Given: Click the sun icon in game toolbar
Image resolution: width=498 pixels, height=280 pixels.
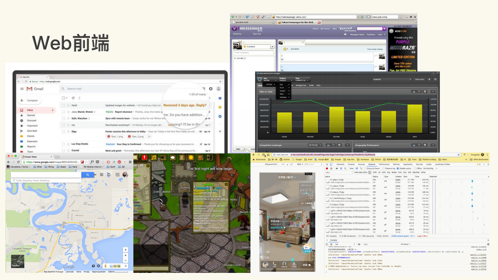Looking at the screenshot, I should tap(191, 157).
